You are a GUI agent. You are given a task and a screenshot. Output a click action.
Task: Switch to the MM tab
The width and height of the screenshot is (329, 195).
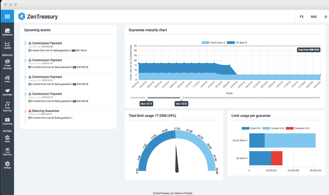(314, 17)
